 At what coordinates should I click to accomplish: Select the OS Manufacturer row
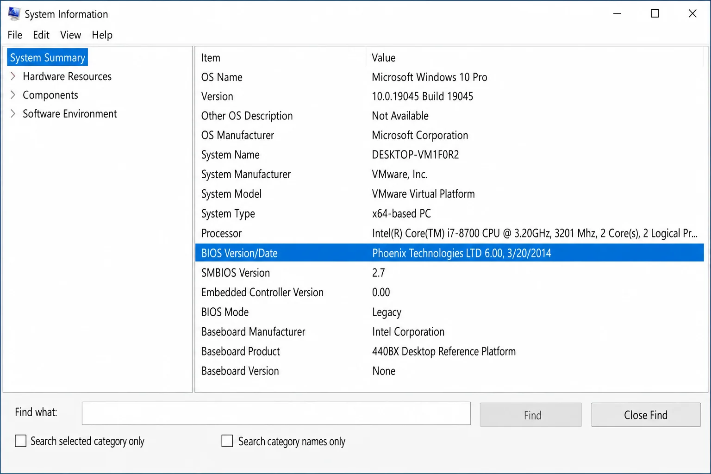449,135
